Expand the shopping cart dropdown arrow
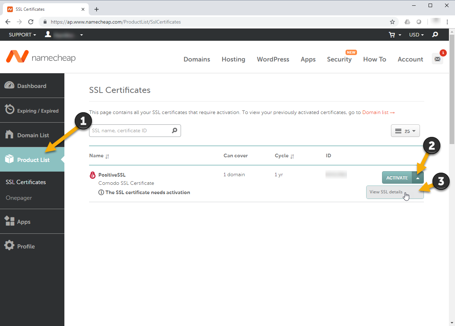 400,35
